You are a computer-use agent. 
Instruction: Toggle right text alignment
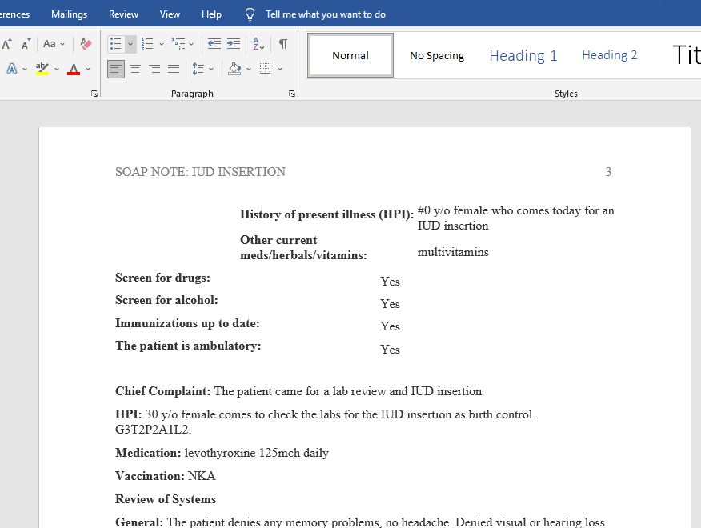(154, 69)
